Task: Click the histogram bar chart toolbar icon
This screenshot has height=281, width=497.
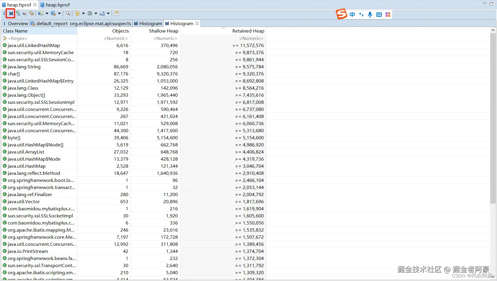Action: (x=11, y=13)
